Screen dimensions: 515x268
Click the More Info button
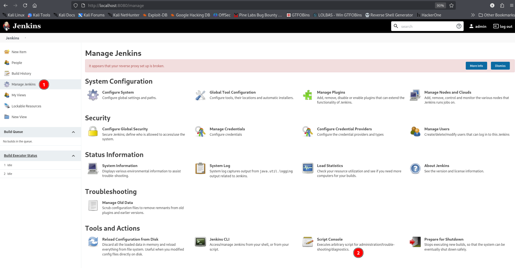(x=476, y=66)
